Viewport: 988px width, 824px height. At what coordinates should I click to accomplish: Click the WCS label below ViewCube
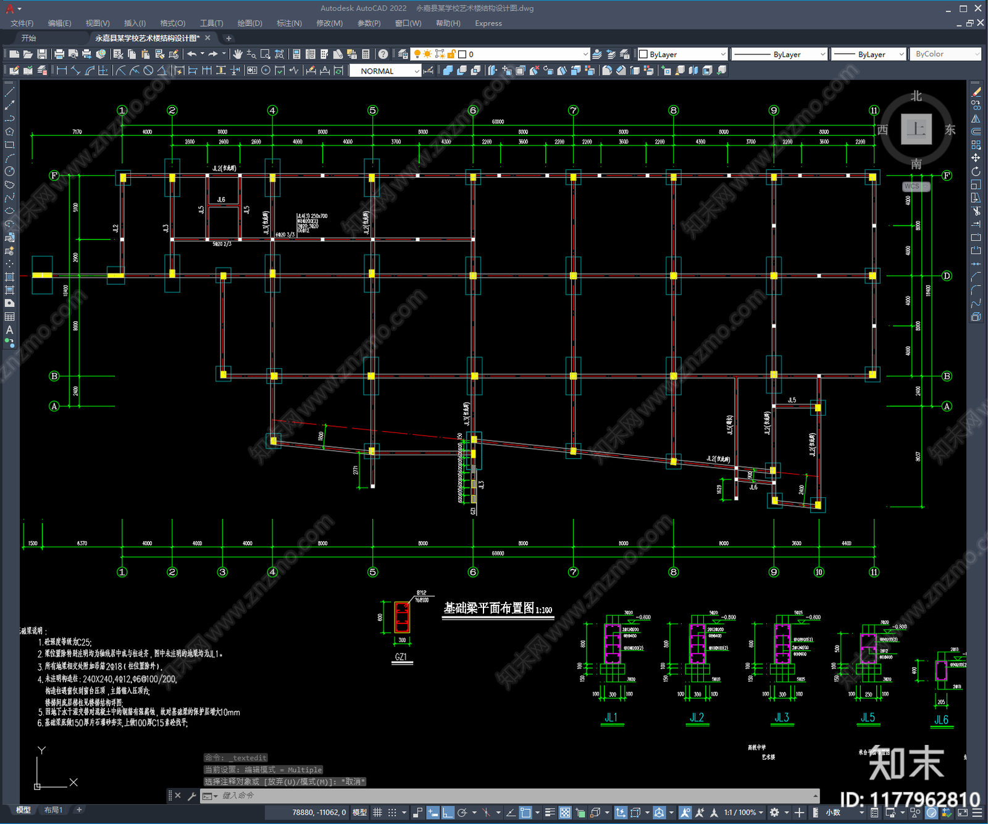(916, 187)
